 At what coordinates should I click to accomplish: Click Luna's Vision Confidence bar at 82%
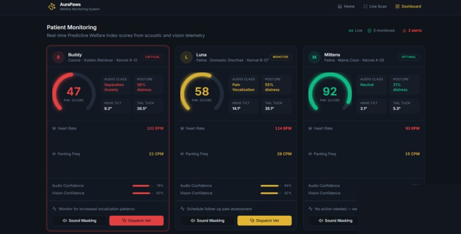[x=271, y=193]
